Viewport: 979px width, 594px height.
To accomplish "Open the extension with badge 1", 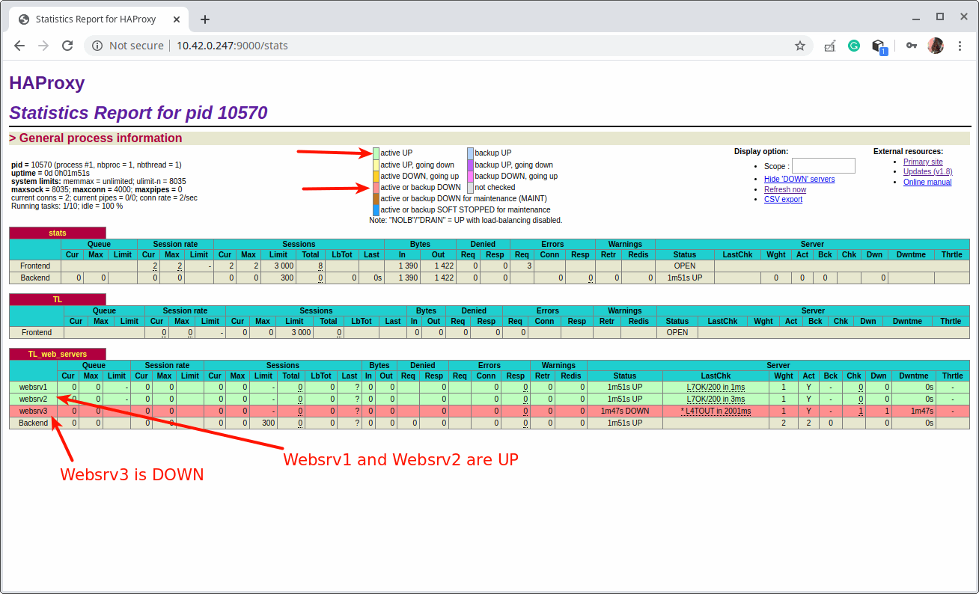I will (x=879, y=46).
